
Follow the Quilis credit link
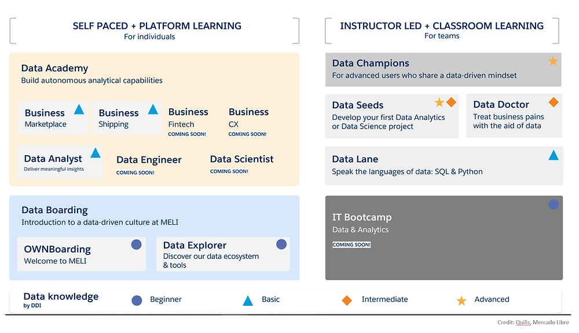coord(523,323)
